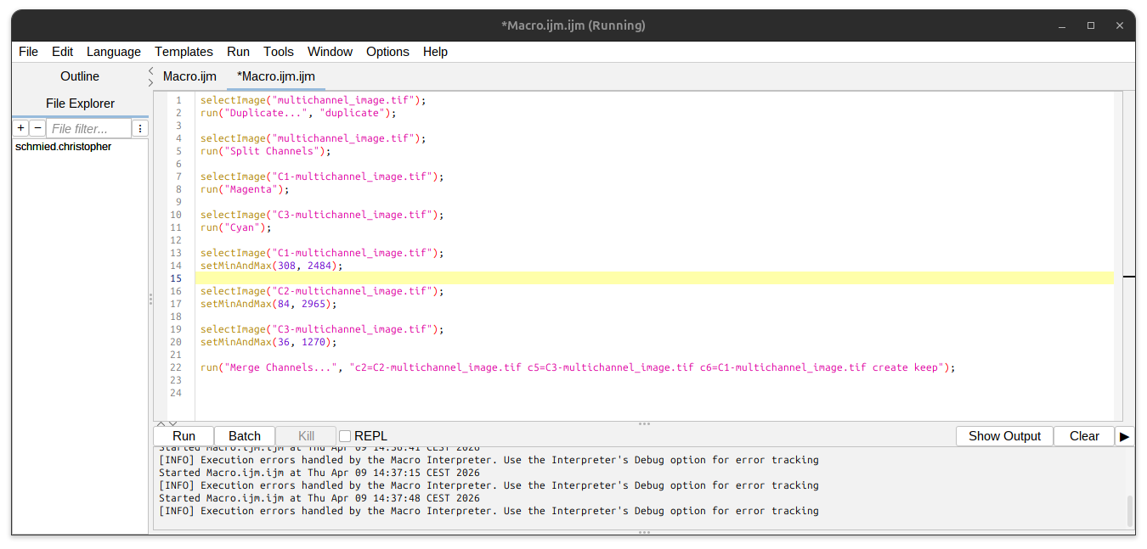Clear the console with Clear button
Viewport: 1147px width, 549px height.
pyautogui.click(x=1084, y=436)
